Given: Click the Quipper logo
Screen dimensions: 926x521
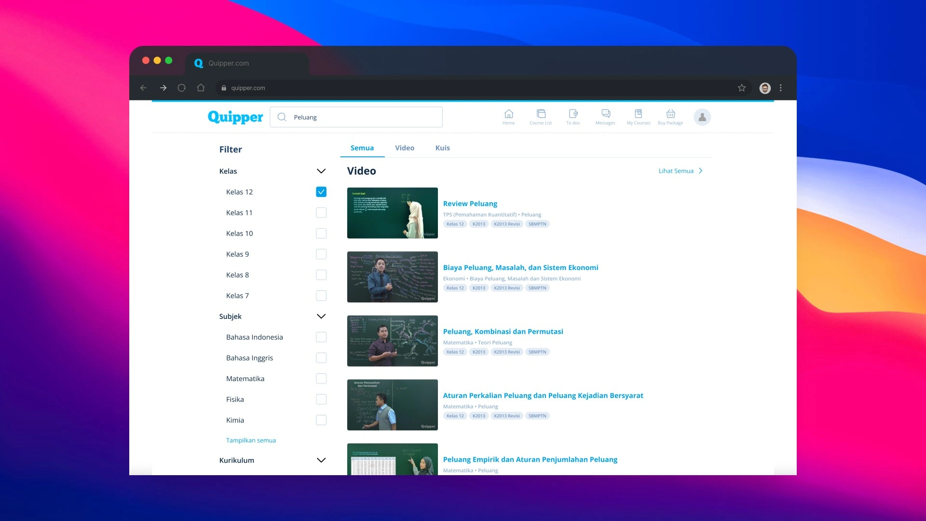Looking at the screenshot, I should (x=235, y=117).
